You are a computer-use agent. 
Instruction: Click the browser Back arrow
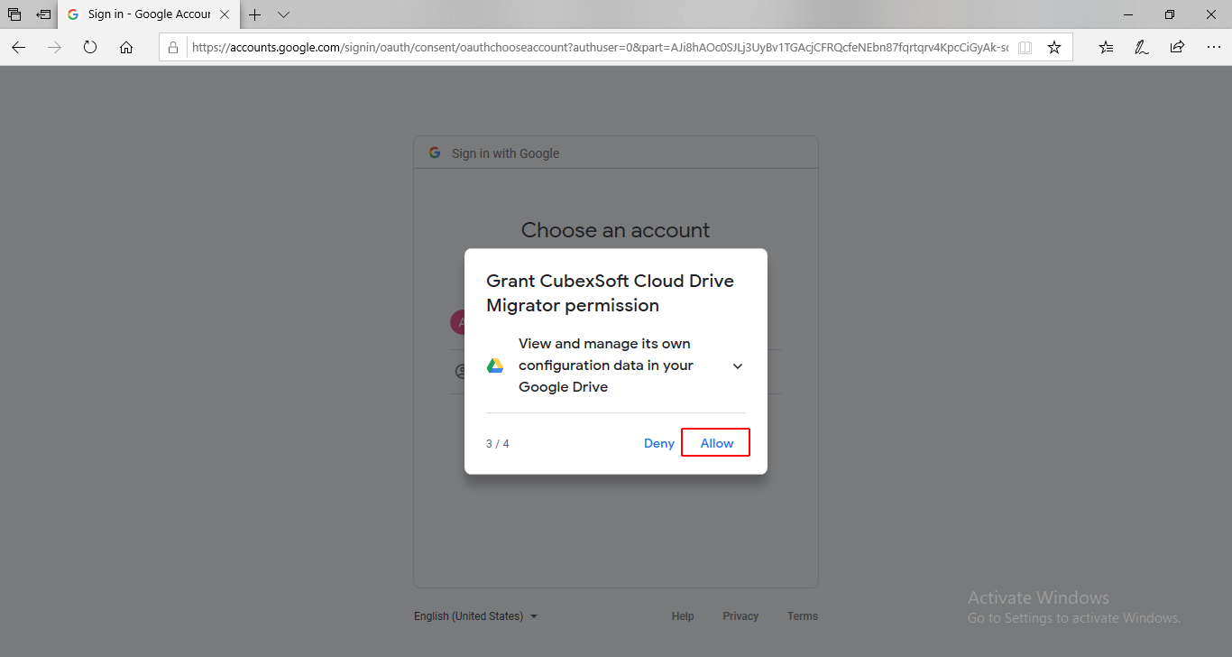click(x=19, y=48)
